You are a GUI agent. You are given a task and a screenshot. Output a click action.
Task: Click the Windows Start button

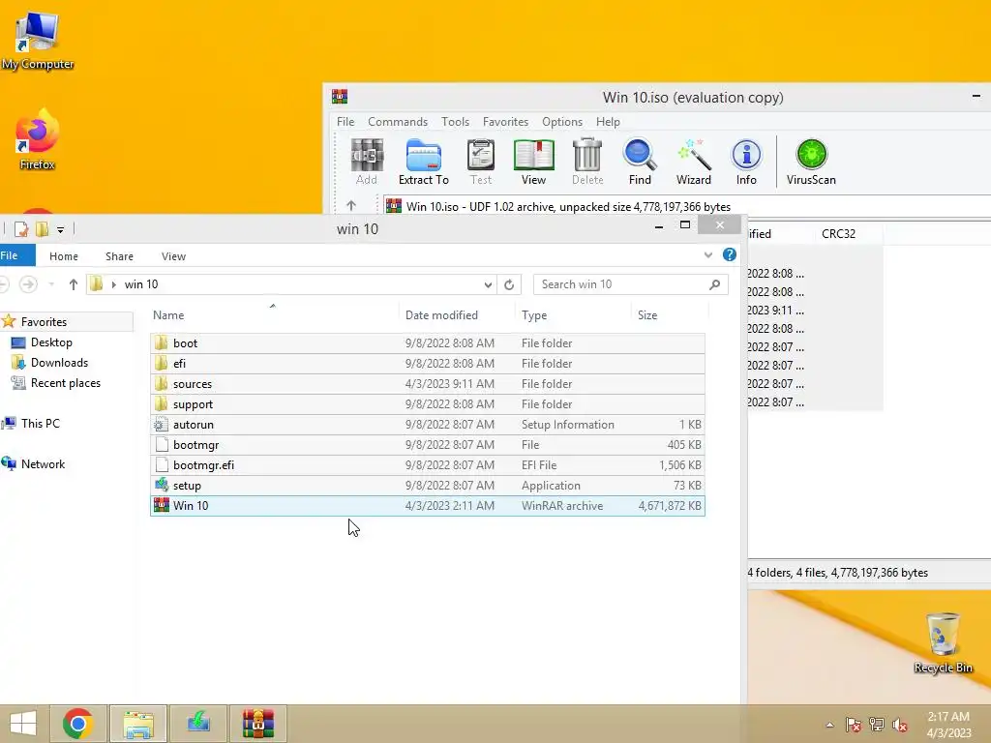pos(23,724)
